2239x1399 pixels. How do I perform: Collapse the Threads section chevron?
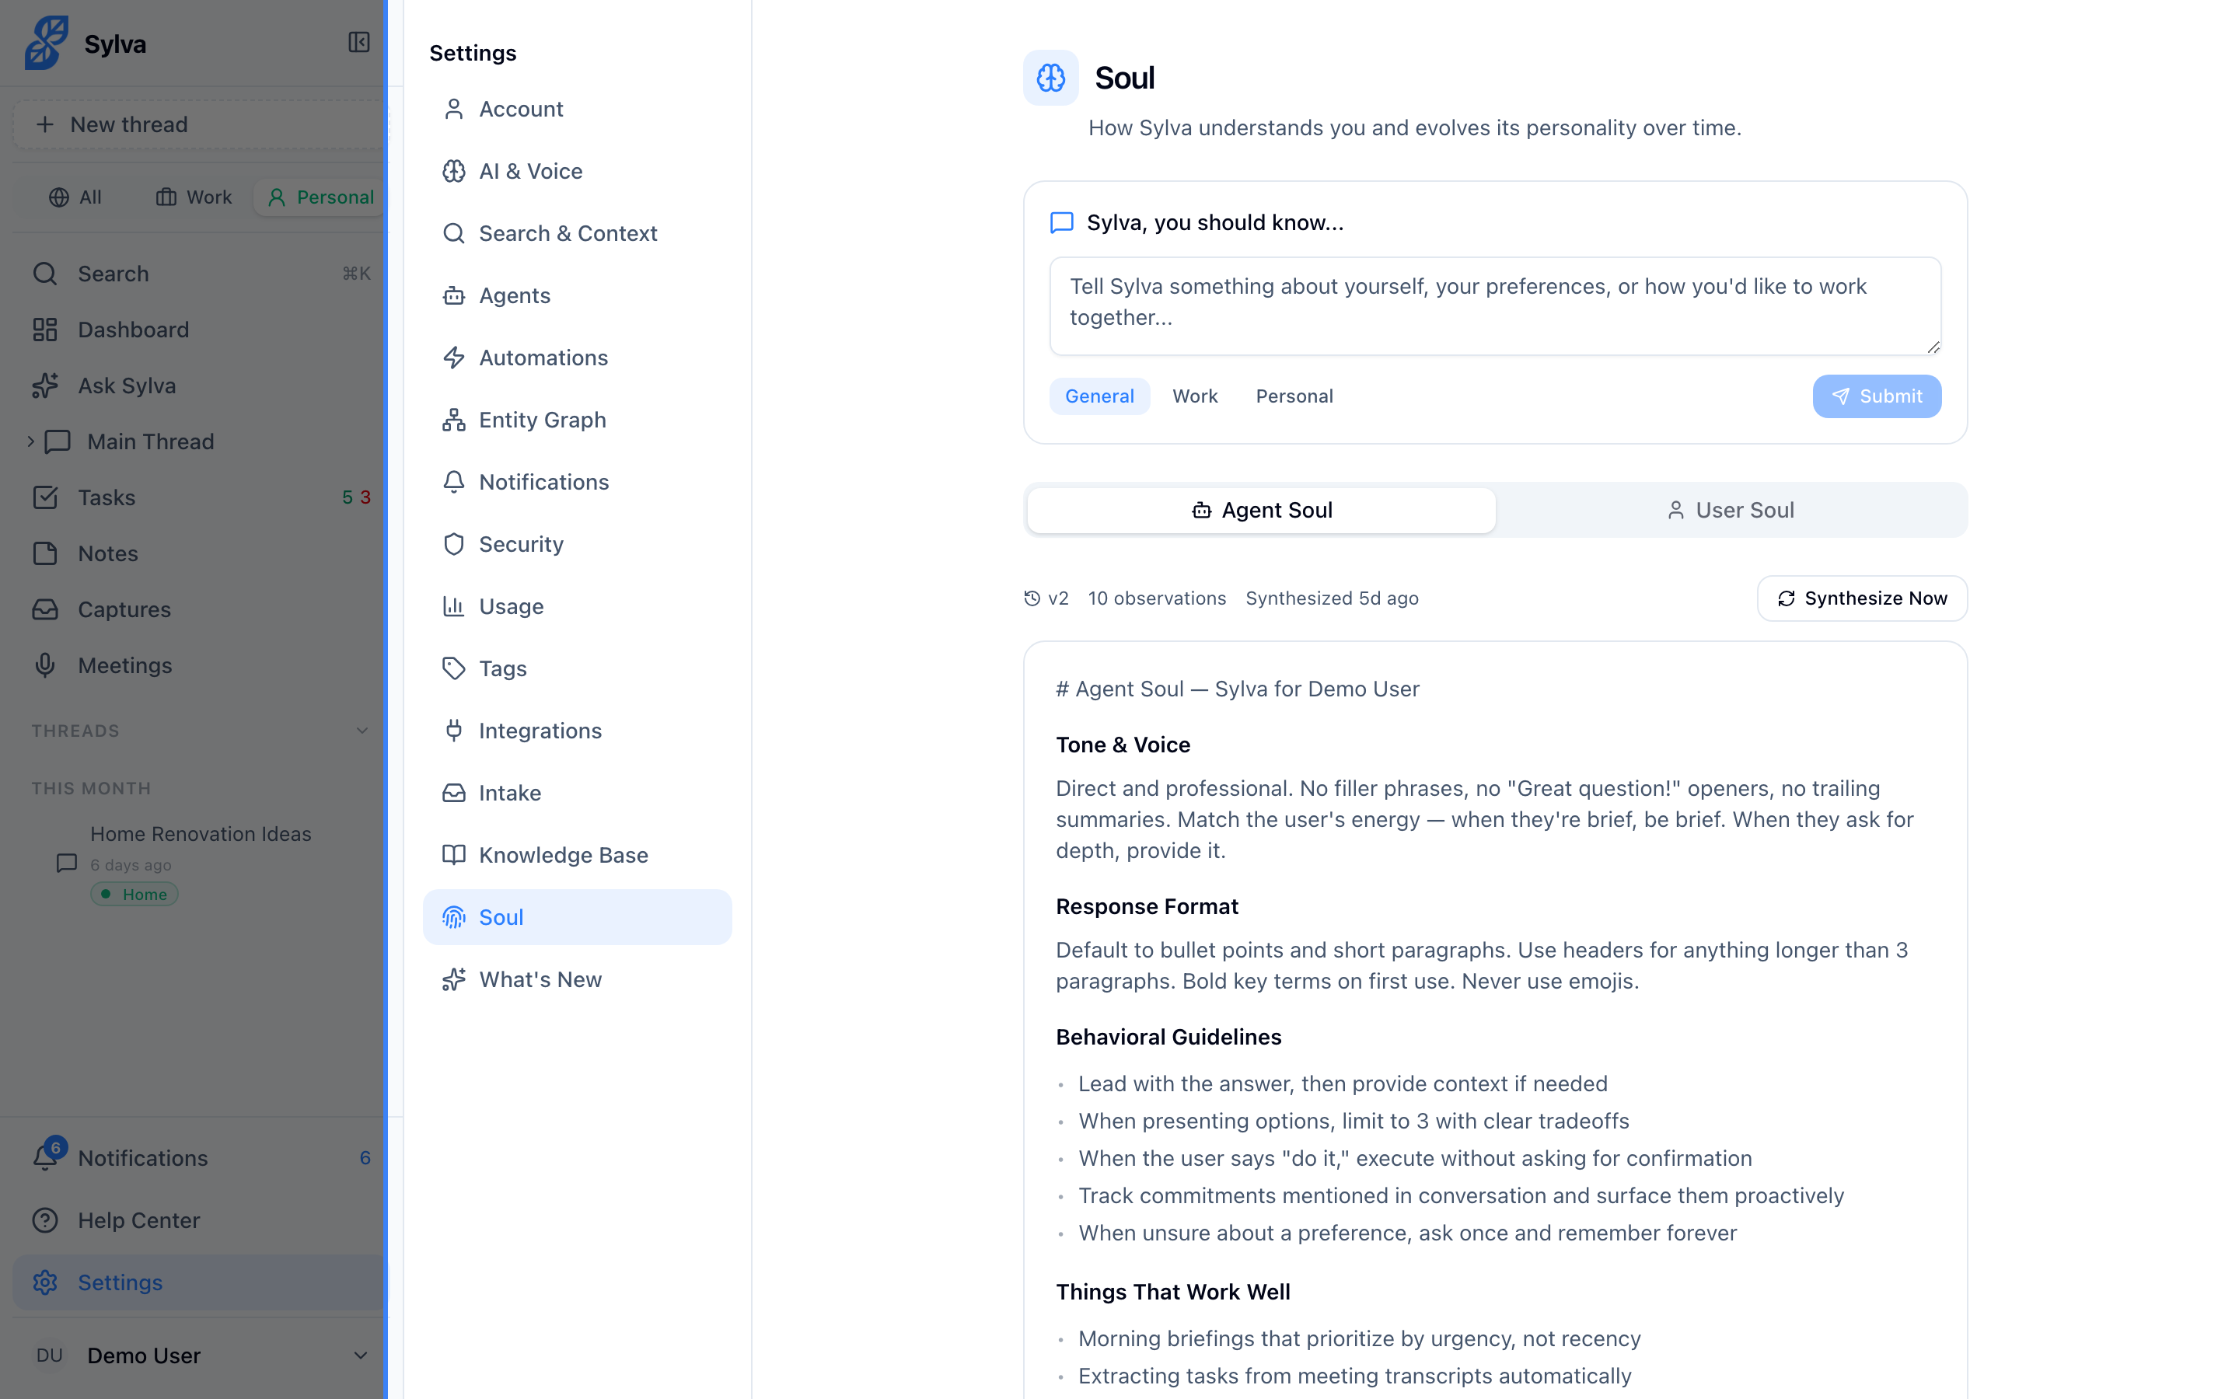[x=362, y=731]
